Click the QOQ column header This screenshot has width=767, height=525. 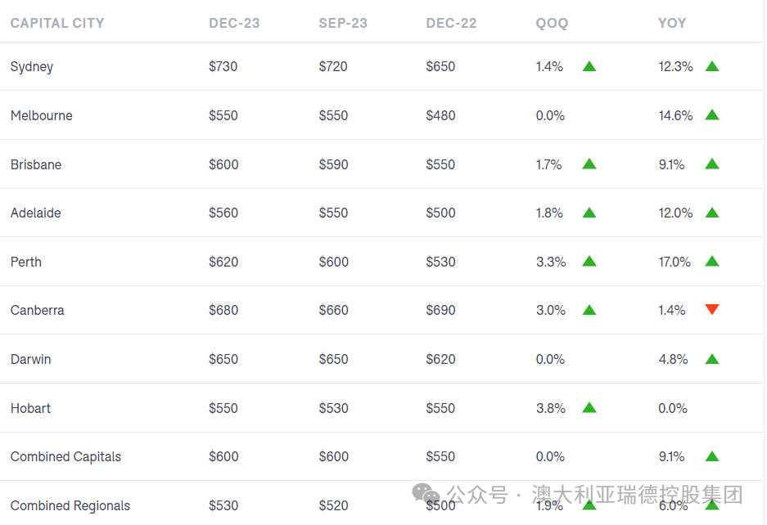pyautogui.click(x=552, y=23)
